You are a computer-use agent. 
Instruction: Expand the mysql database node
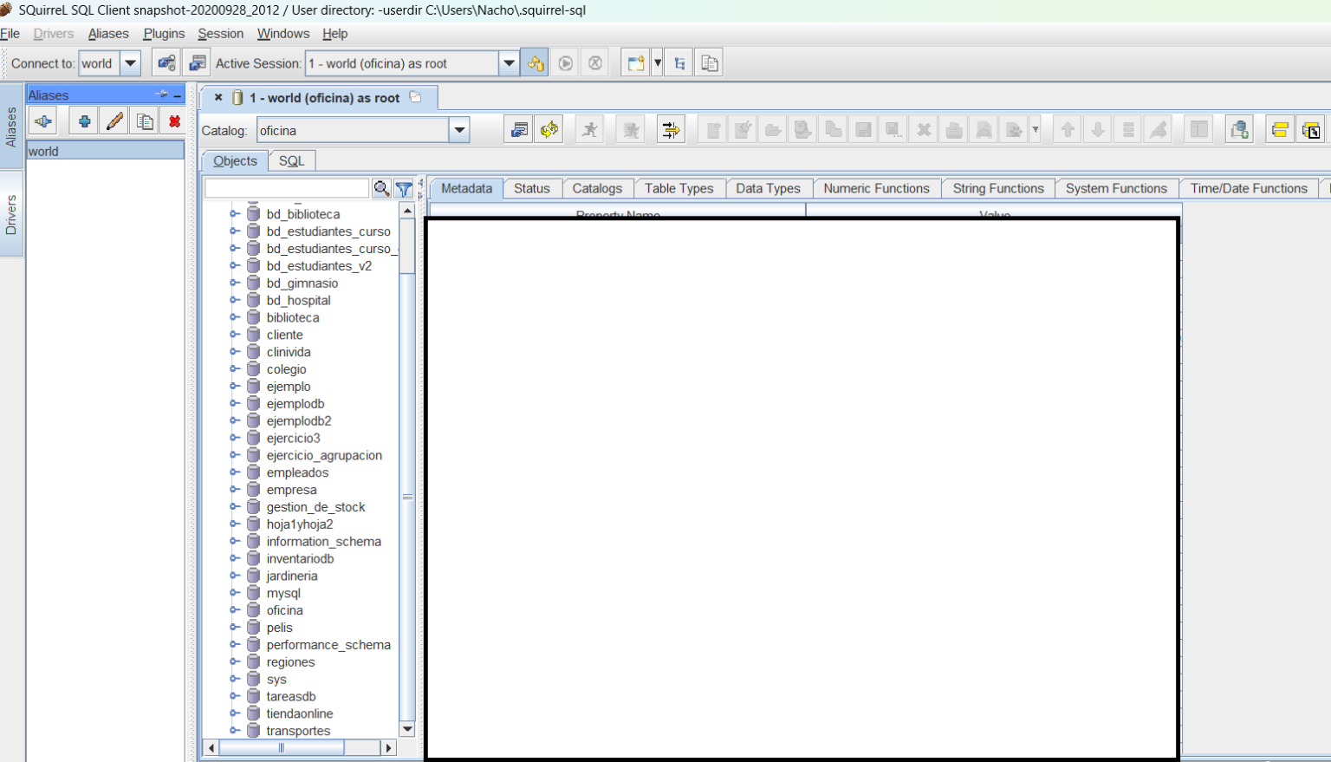tap(232, 593)
